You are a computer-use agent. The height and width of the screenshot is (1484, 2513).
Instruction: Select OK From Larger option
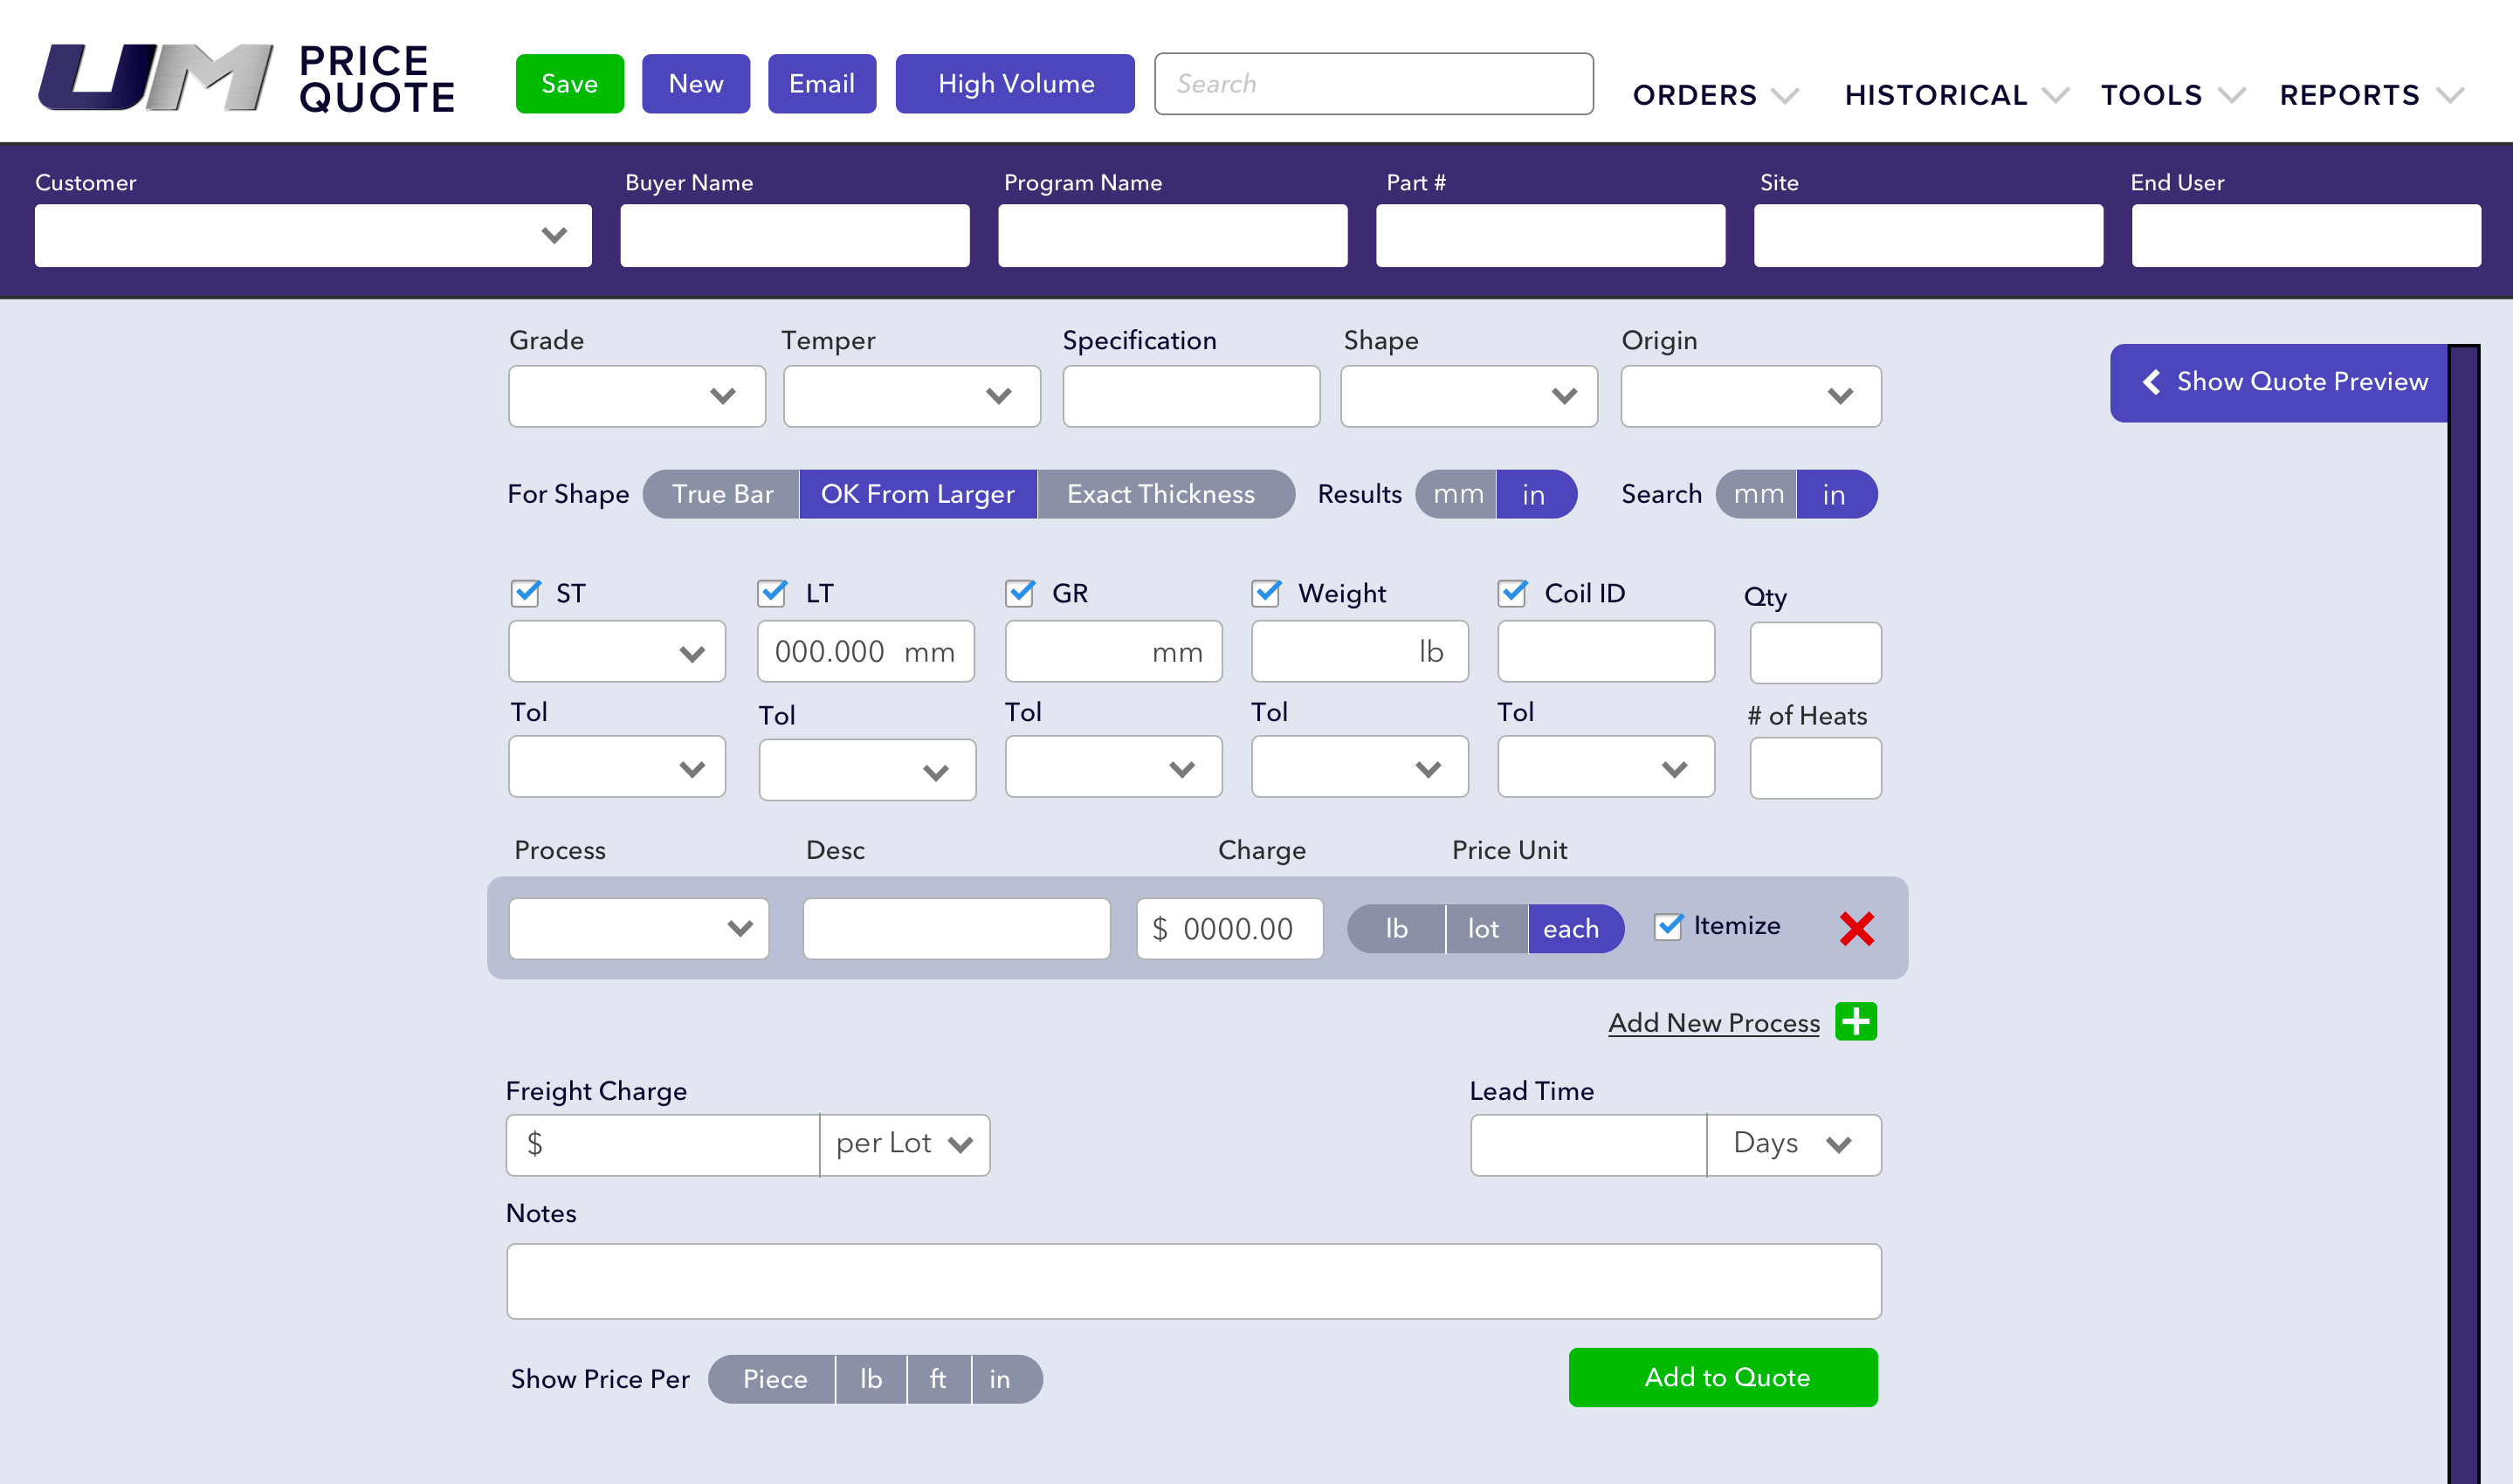click(x=918, y=494)
